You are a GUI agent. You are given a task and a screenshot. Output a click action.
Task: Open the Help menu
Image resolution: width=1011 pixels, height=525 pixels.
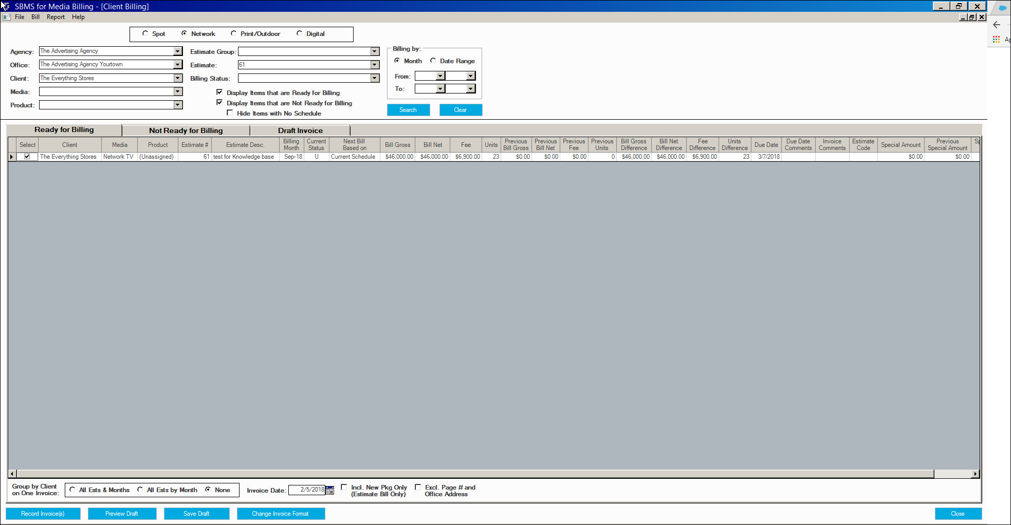[x=78, y=17]
